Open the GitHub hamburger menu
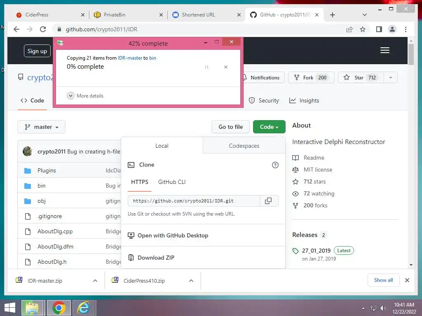422x316 pixels. coord(385,50)
